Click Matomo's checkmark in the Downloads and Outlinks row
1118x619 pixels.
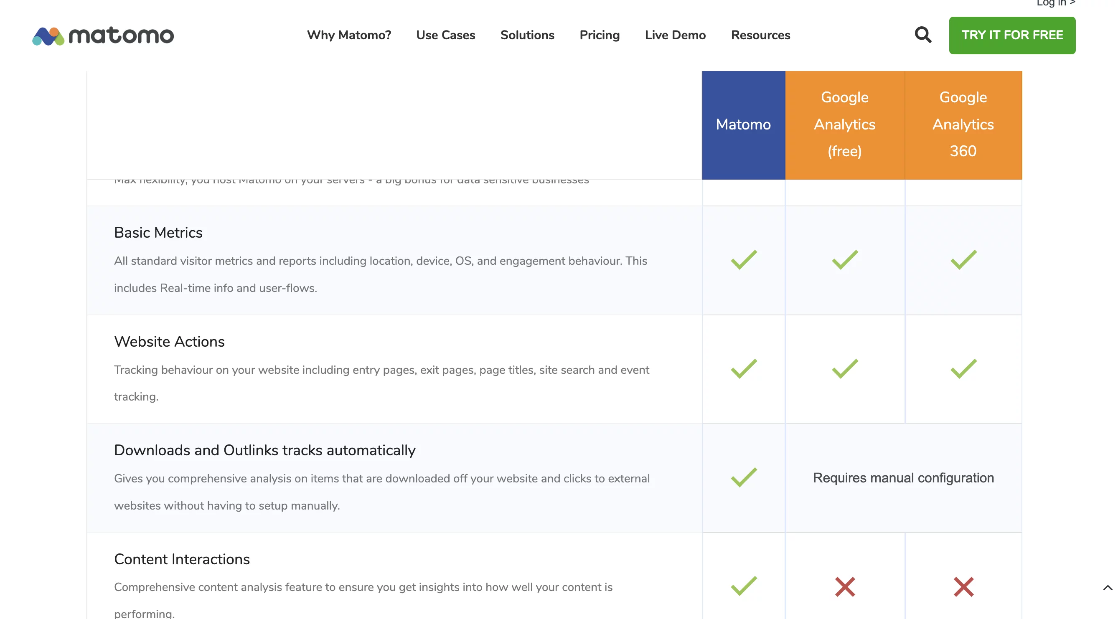[743, 477]
